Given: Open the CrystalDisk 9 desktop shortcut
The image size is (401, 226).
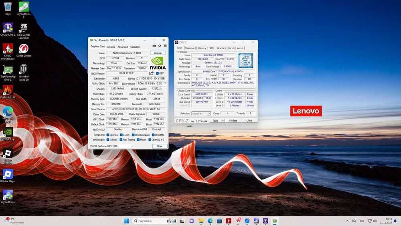Looking at the screenshot, I should (24, 10).
